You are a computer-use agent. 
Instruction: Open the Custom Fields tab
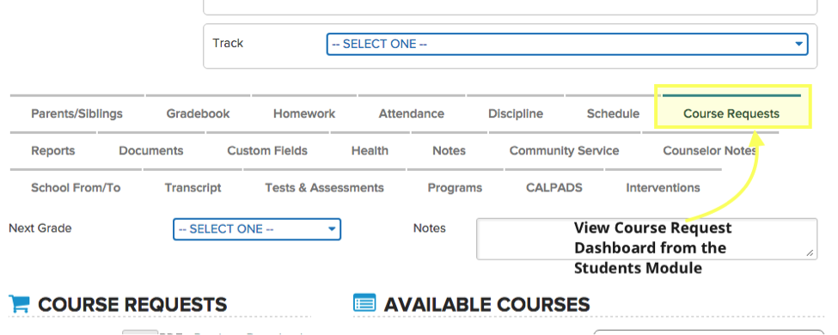tap(267, 151)
